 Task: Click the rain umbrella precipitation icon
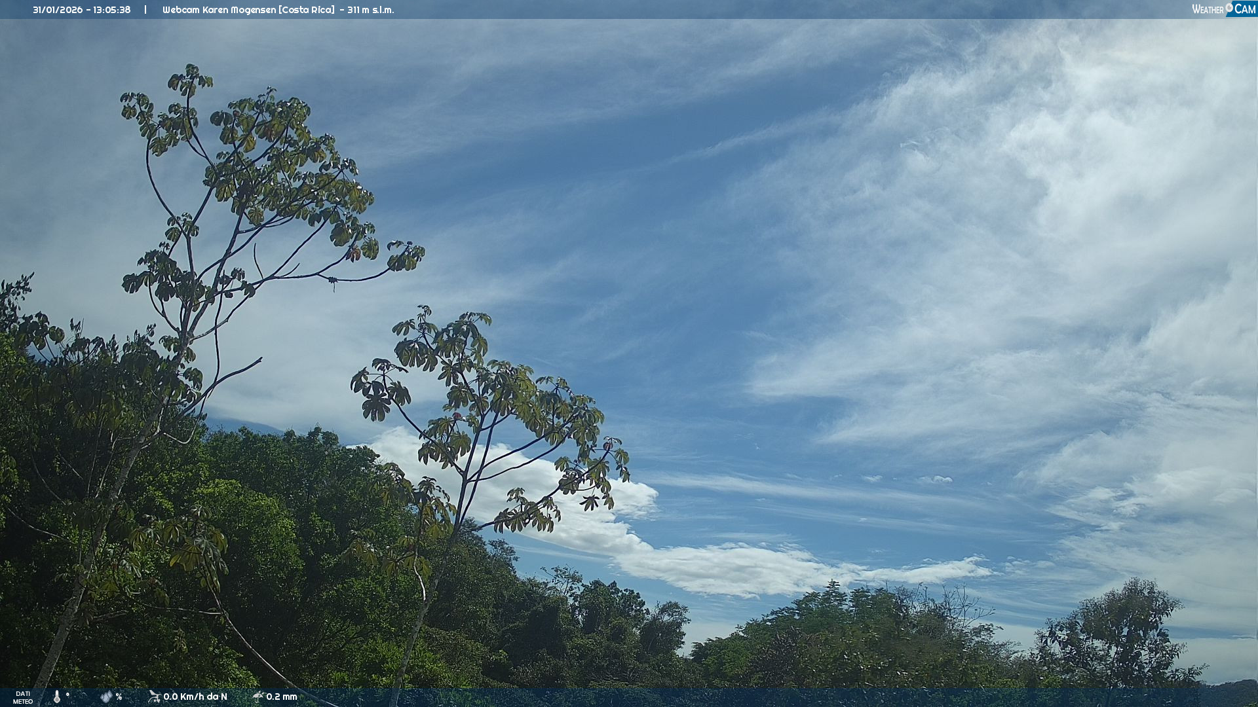pos(257,697)
